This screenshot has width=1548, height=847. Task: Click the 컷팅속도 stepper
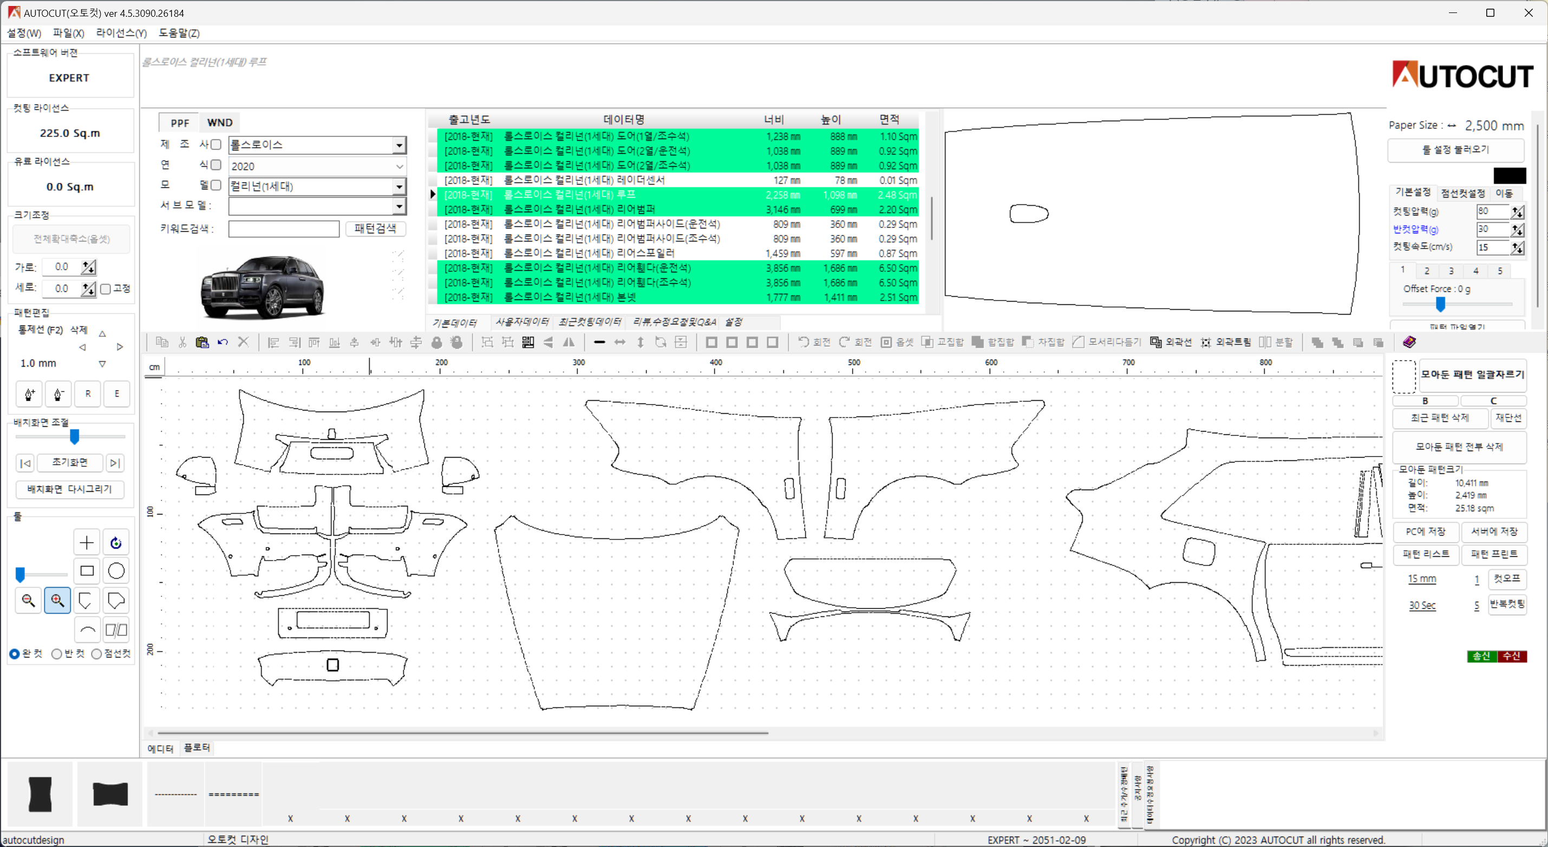[1517, 247]
